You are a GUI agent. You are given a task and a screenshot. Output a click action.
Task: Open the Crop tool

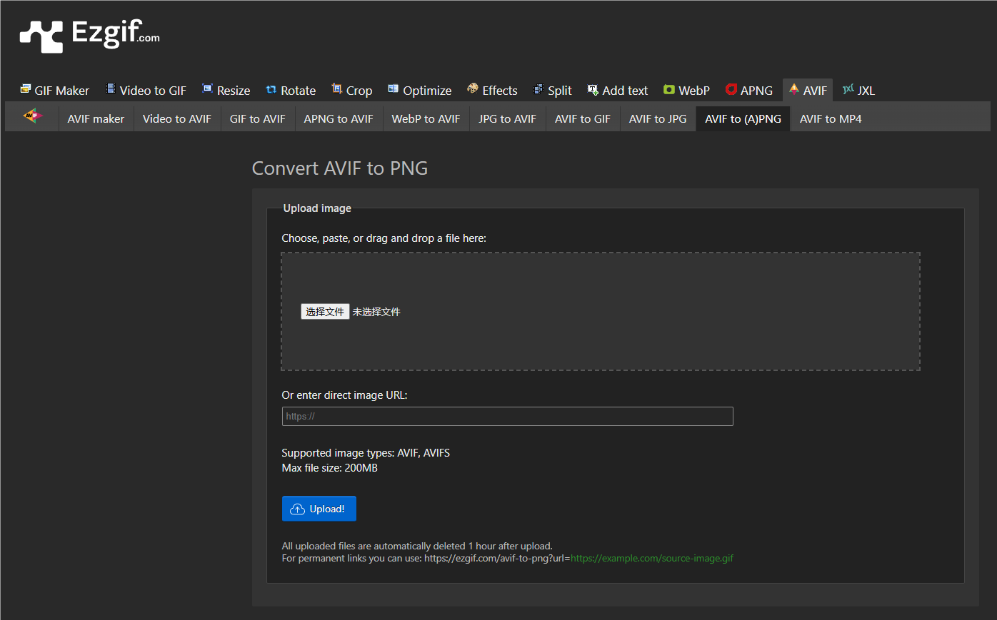[352, 91]
